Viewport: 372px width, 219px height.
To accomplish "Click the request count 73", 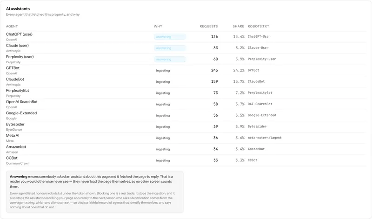I will click(216, 93).
